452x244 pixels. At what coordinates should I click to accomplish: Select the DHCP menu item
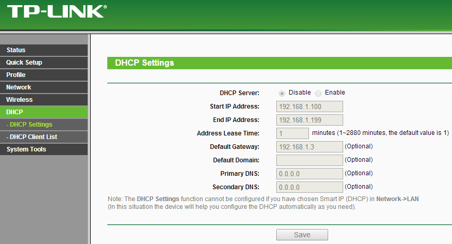(x=44, y=112)
